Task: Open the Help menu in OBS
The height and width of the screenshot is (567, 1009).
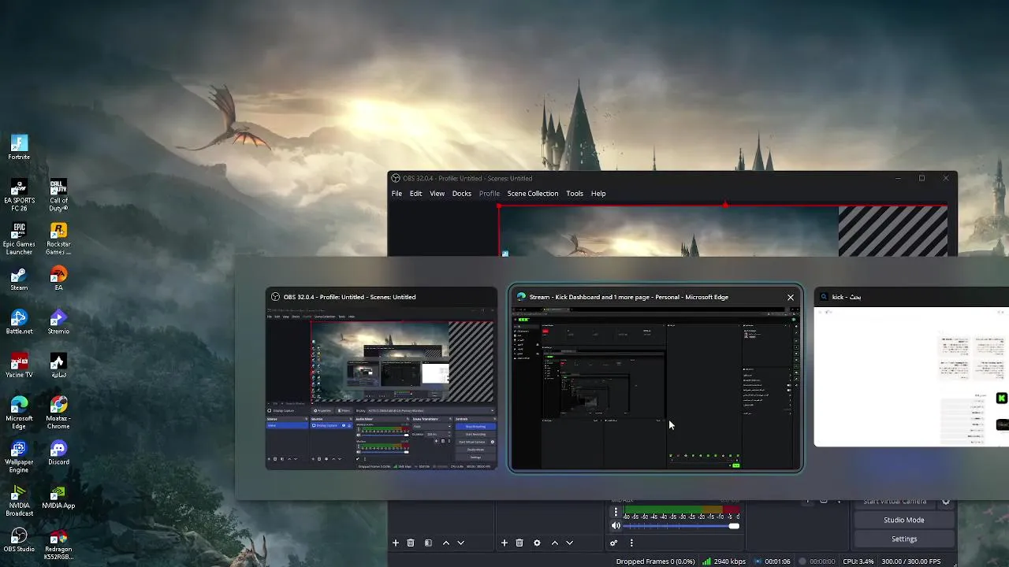Action: pos(598,194)
